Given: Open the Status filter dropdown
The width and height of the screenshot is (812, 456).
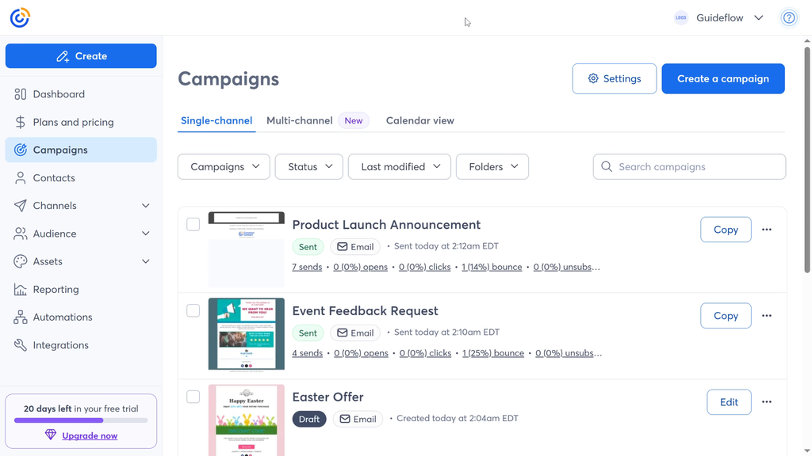Looking at the screenshot, I should click(308, 167).
